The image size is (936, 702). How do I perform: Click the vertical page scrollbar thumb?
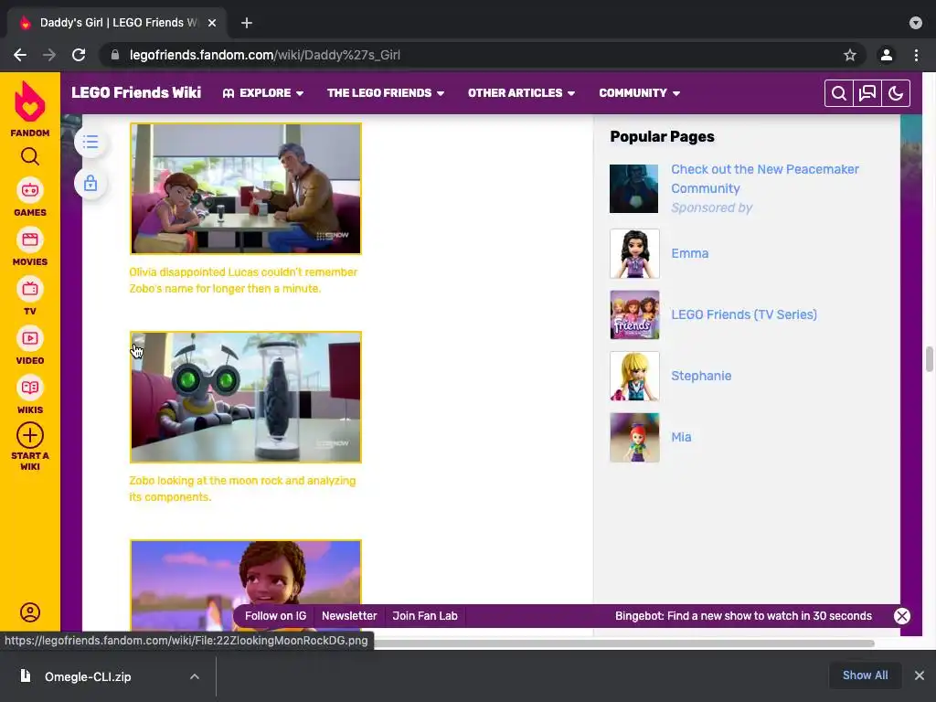pos(930,359)
